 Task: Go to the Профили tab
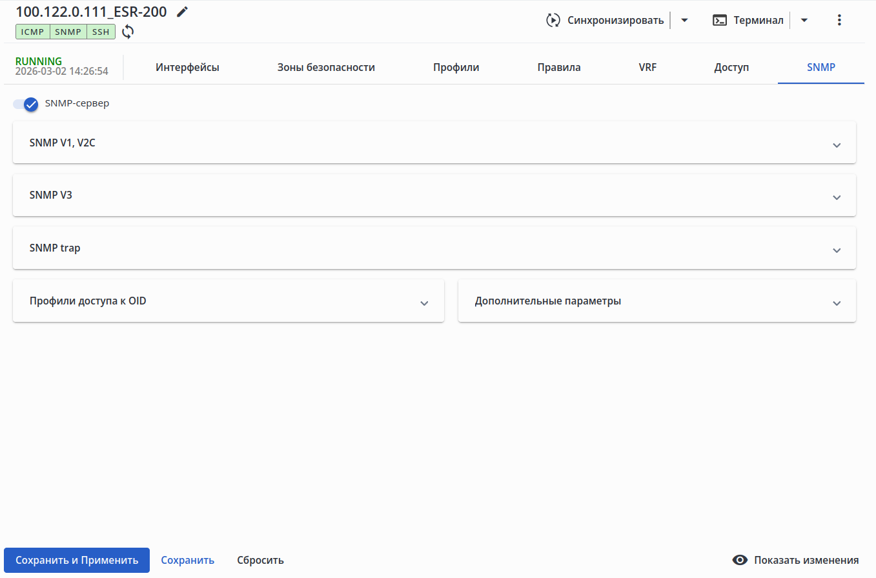(456, 67)
